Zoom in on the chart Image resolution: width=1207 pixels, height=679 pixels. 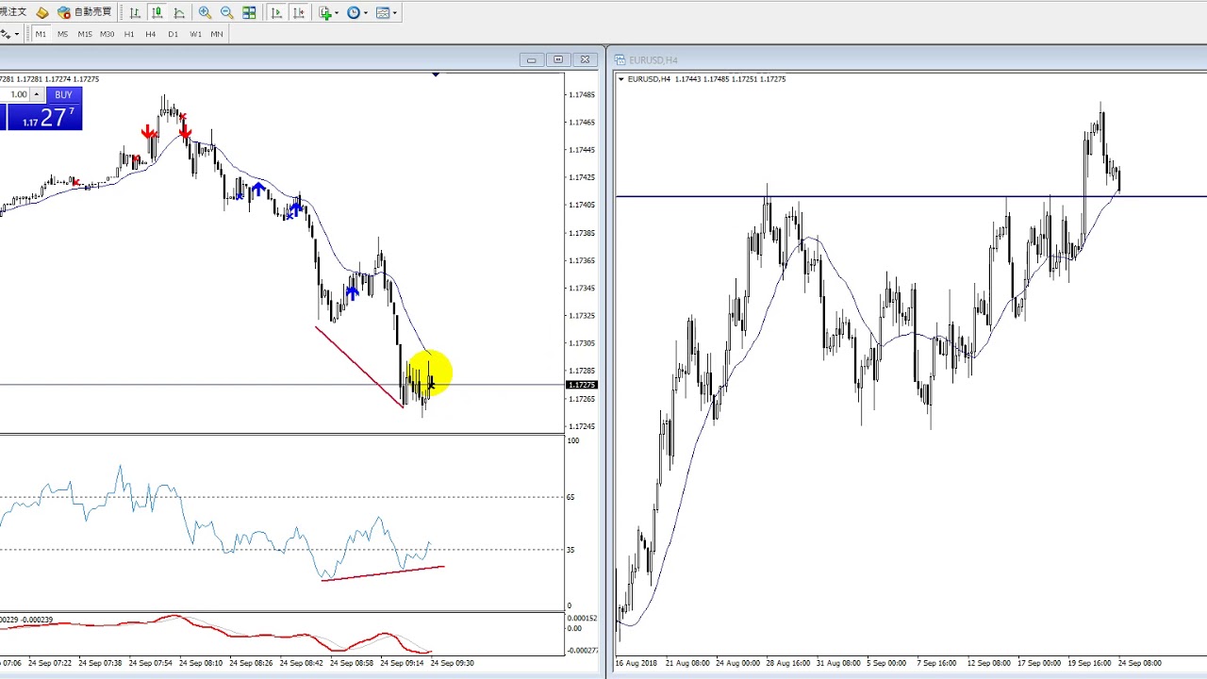[x=205, y=12]
